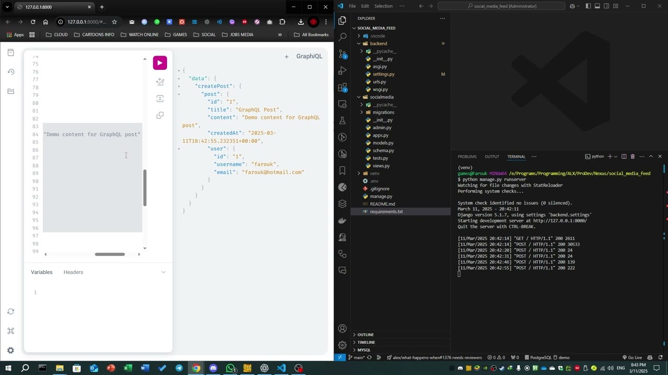Add a new GraphiQL tab

[287, 56]
